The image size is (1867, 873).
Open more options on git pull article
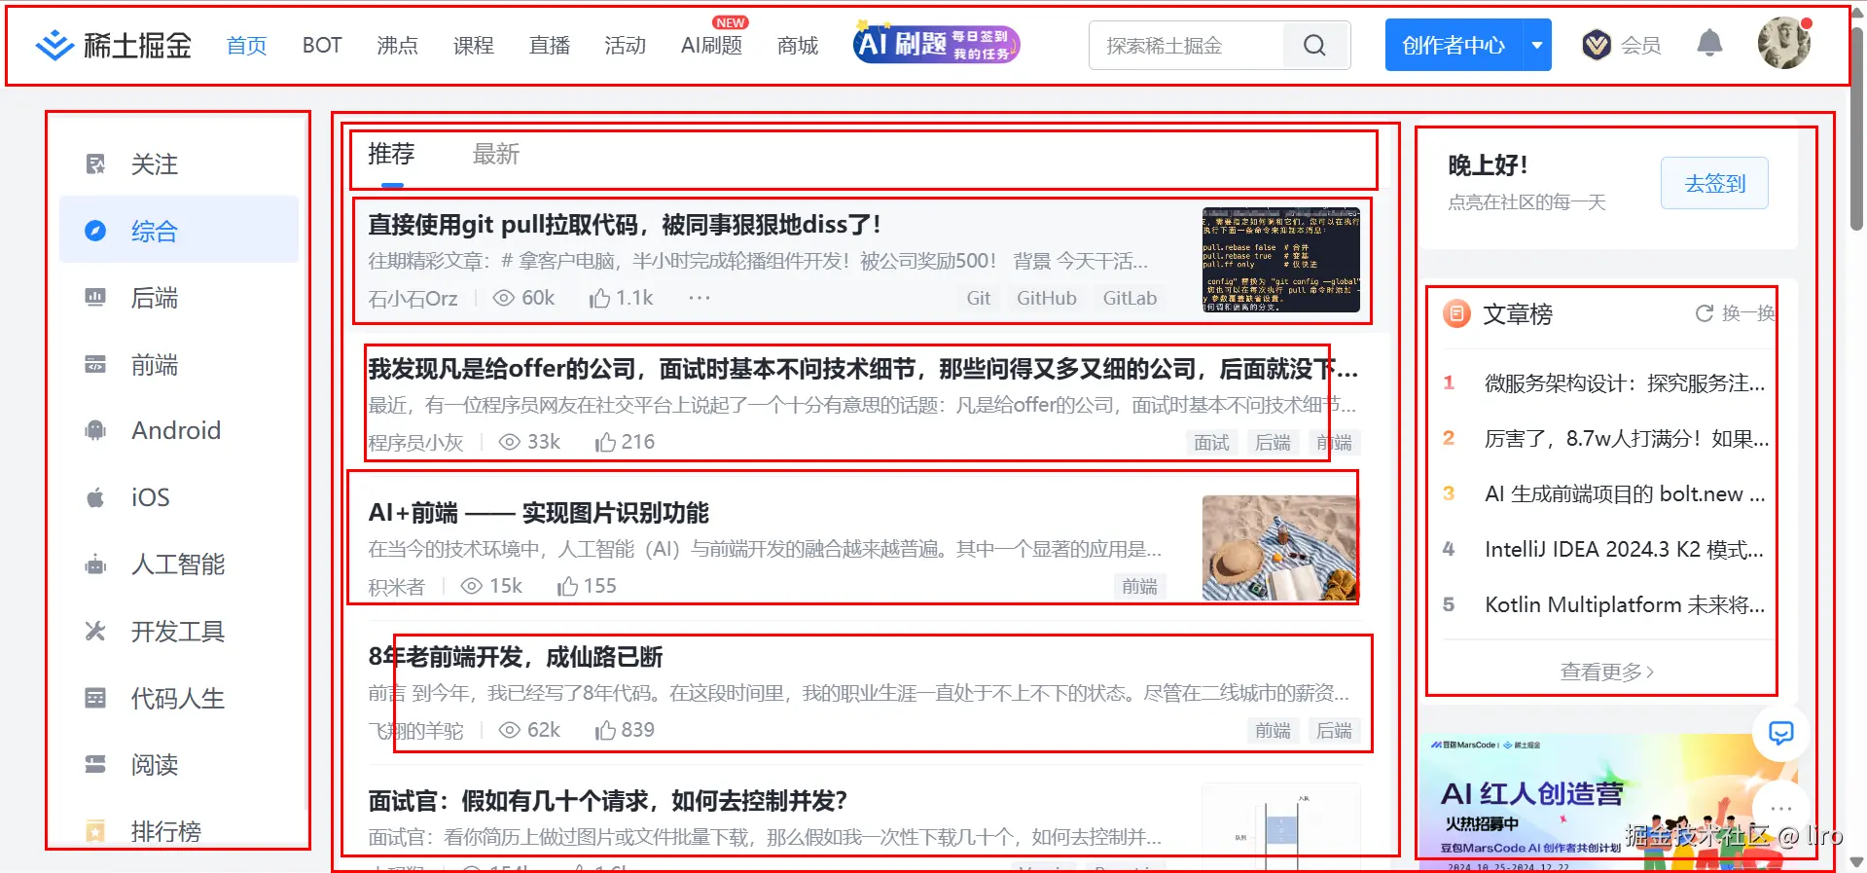tap(700, 298)
